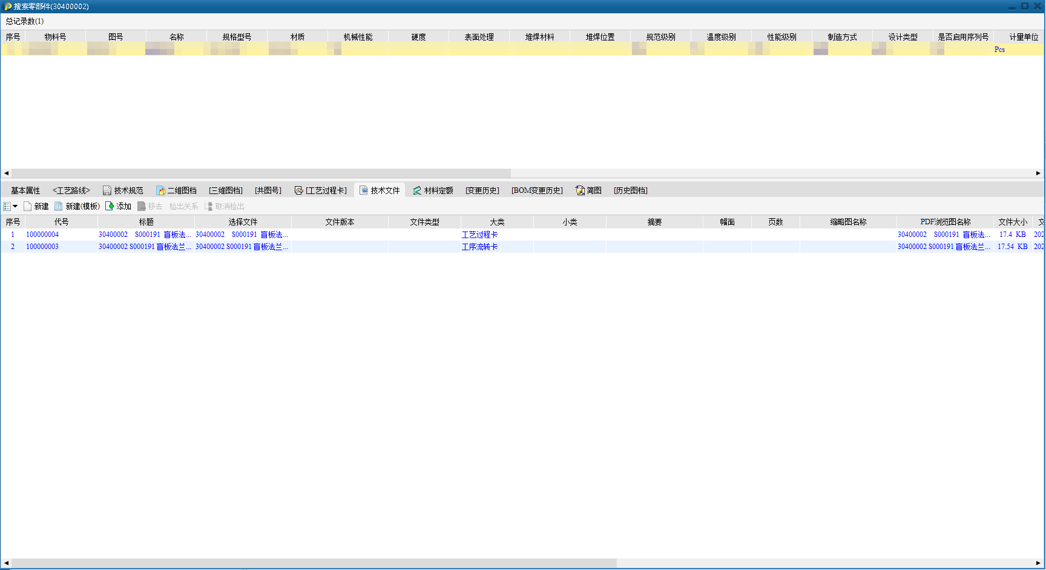
Task: Click the 取消检出 (cancel checkout) button
Action: pyautogui.click(x=224, y=206)
